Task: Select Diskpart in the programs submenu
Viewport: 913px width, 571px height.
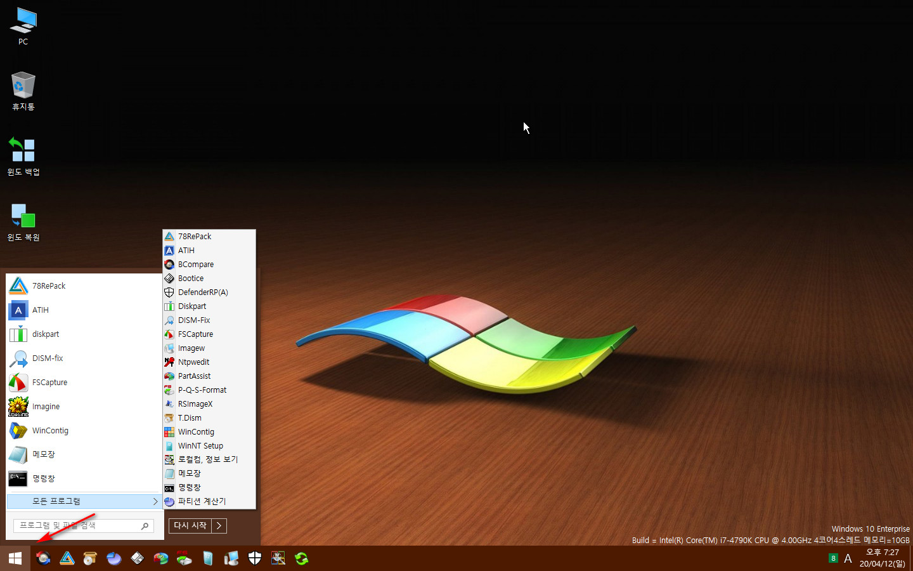Action: pos(209,306)
